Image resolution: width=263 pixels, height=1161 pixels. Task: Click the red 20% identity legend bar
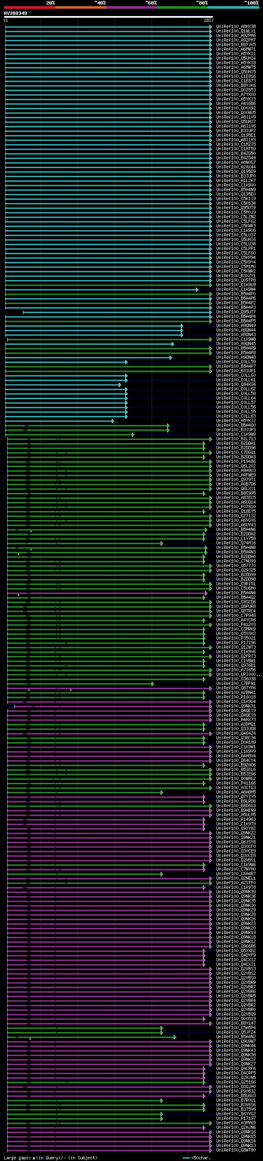click(x=29, y=7)
